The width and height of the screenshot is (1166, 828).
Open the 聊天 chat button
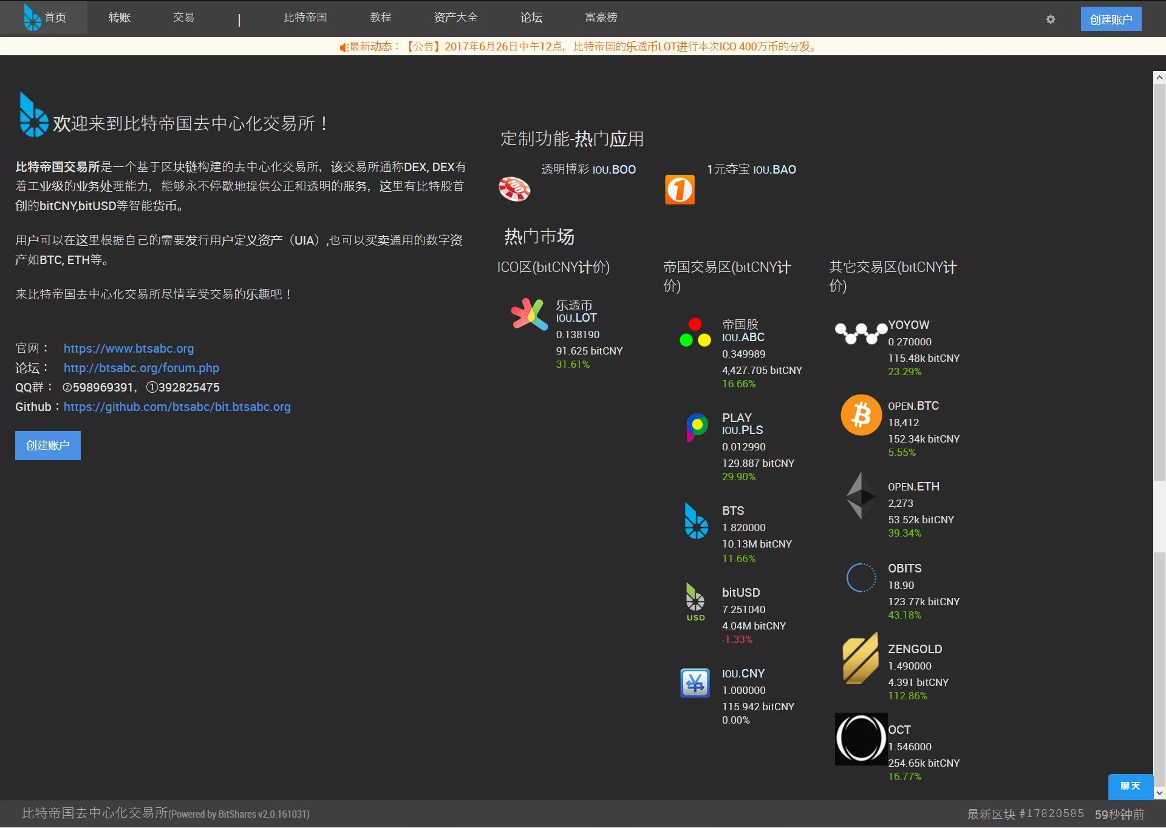(1130, 787)
